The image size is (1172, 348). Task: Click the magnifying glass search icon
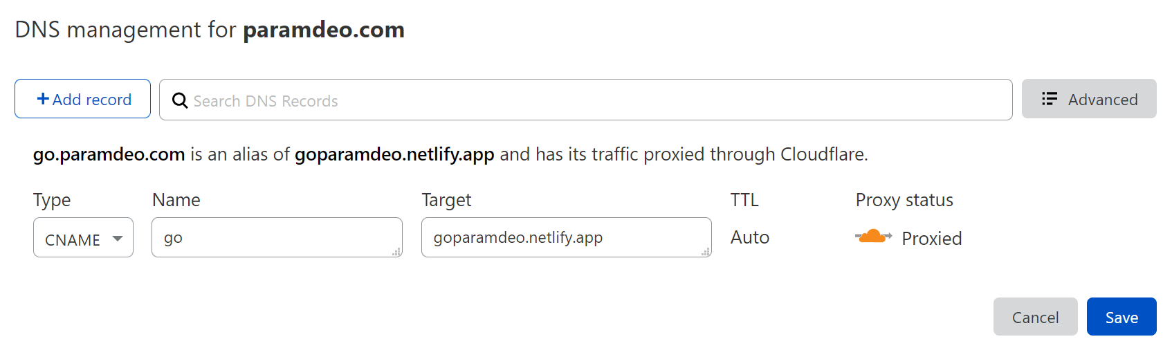click(x=180, y=100)
